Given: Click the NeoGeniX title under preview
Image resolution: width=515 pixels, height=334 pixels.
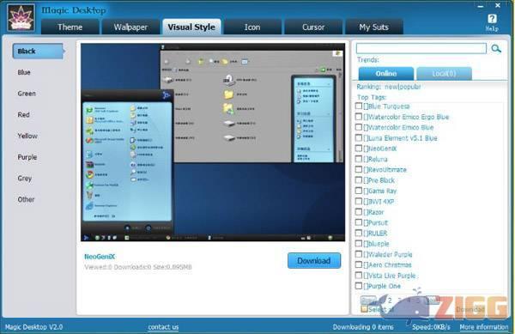Looking at the screenshot, I should point(100,257).
